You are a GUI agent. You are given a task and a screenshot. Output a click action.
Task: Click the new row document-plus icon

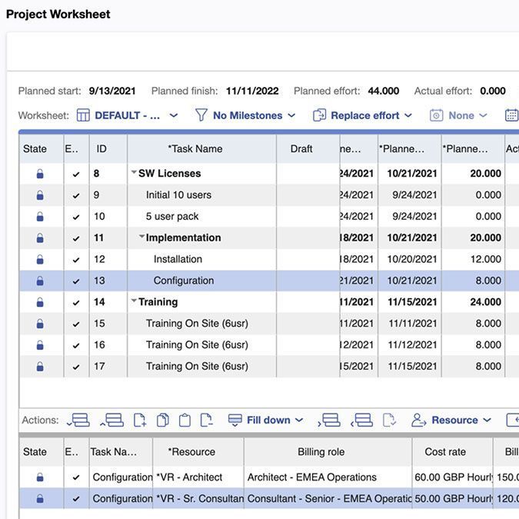pyautogui.click(x=140, y=421)
